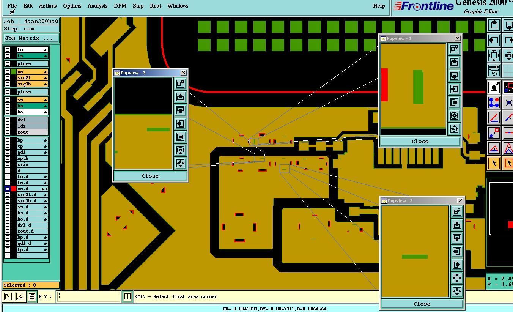
Task: Click the top zoom-window icon in Popview - 1
Action: click(455, 49)
